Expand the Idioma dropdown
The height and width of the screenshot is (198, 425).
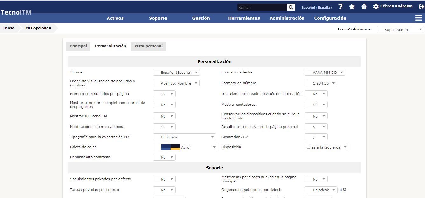point(176,72)
